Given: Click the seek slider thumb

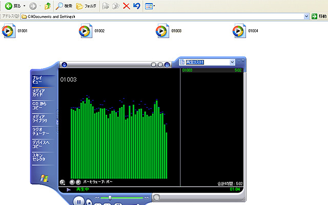Looking at the screenshot, I should [x=110, y=198].
